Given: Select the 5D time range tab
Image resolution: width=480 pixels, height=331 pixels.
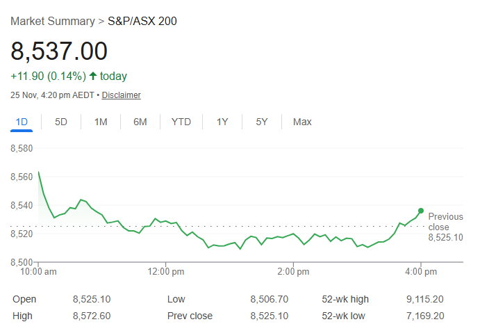Looking at the screenshot, I should 61,122.
